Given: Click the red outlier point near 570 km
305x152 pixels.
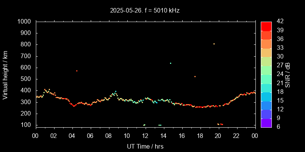Looking at the screenshot, I should click(77, 71).
